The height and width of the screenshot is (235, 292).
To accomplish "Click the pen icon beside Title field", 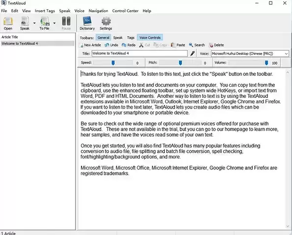I will 192,53.
